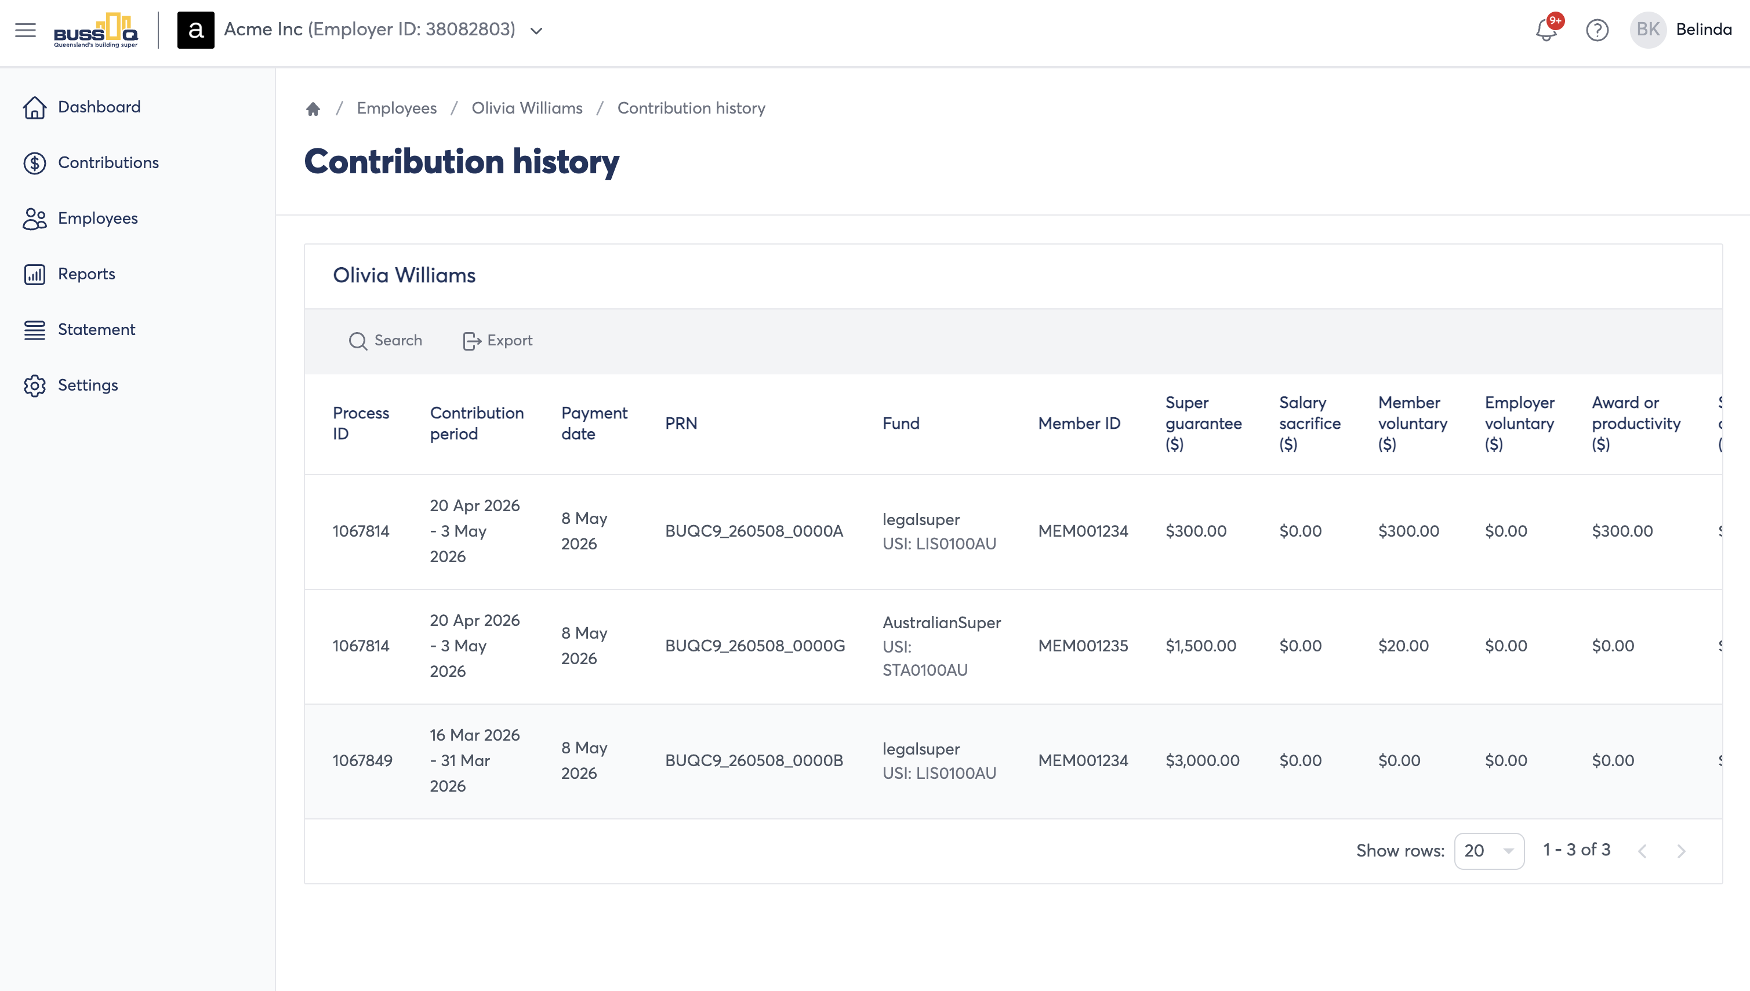Click the $20.00 member voluntary value

1403,646
